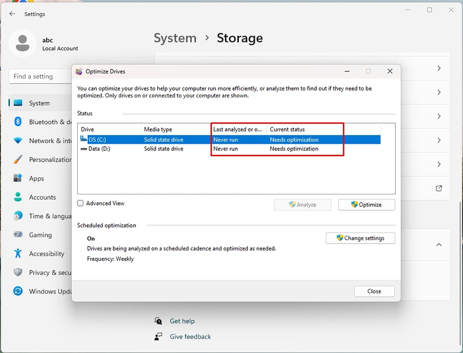Go back with the Settings back arrow
This screenshot has height=353, width=463.
tap(12, 14)
